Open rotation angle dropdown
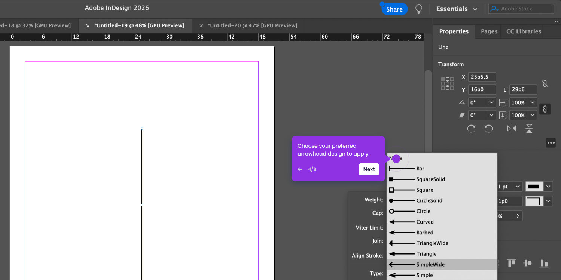 [x=491, y=102]
